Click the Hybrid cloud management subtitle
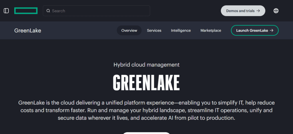The width and height of the screenshot is (293, 134). pyautogui.click(x=146, y=65)
